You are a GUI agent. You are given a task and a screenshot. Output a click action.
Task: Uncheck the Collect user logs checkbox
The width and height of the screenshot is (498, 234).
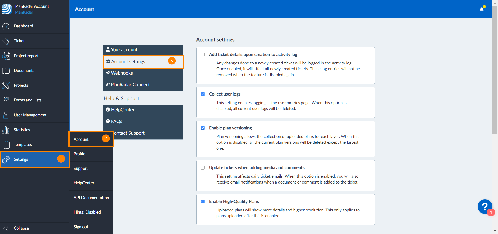[203, 94]
